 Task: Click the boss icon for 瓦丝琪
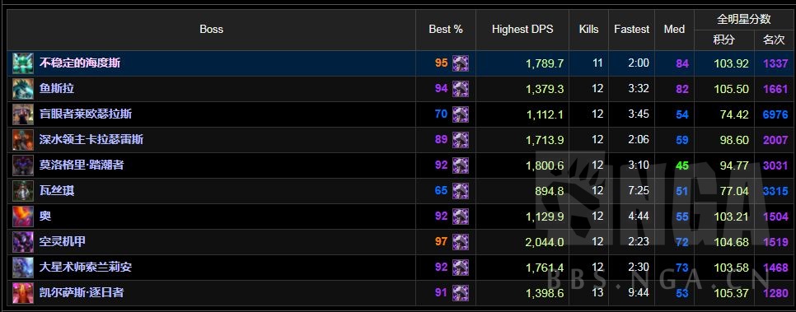tap(23, 191)
